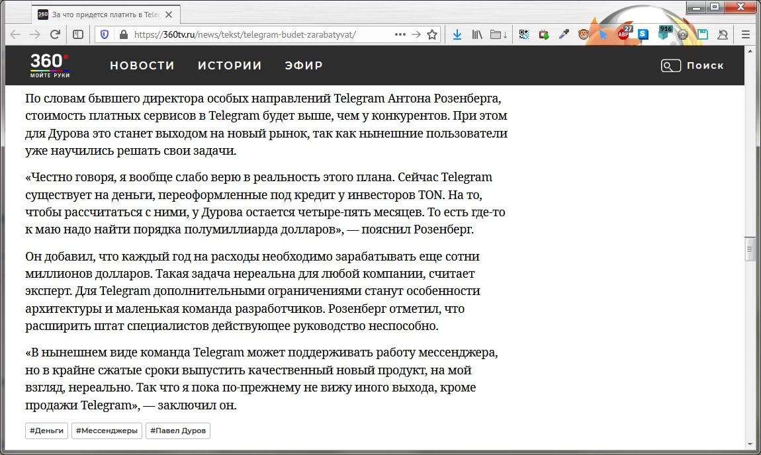Click the undo closed tab extension
Screen dimensions: 761x455
tap(723, 34)
